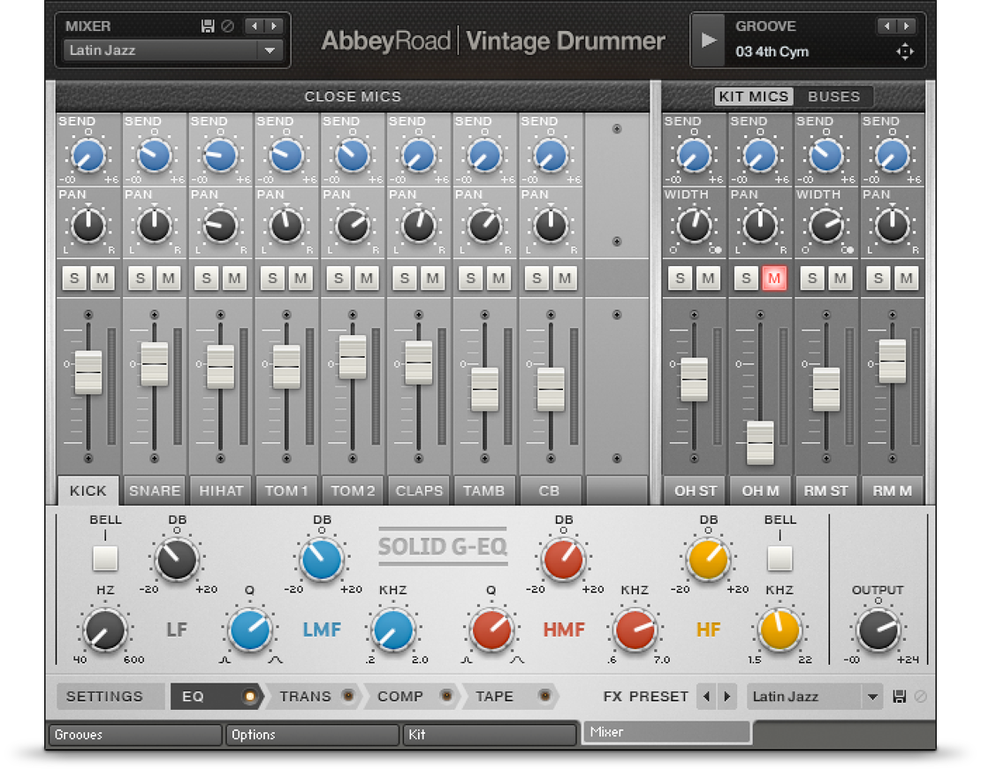This screenshot has width=981, height=778.
Task: Toggle the HF Bell switch
Action: (779, 558)
